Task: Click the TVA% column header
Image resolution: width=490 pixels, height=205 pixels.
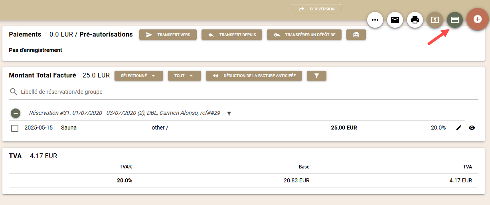Action: (126, 167)
